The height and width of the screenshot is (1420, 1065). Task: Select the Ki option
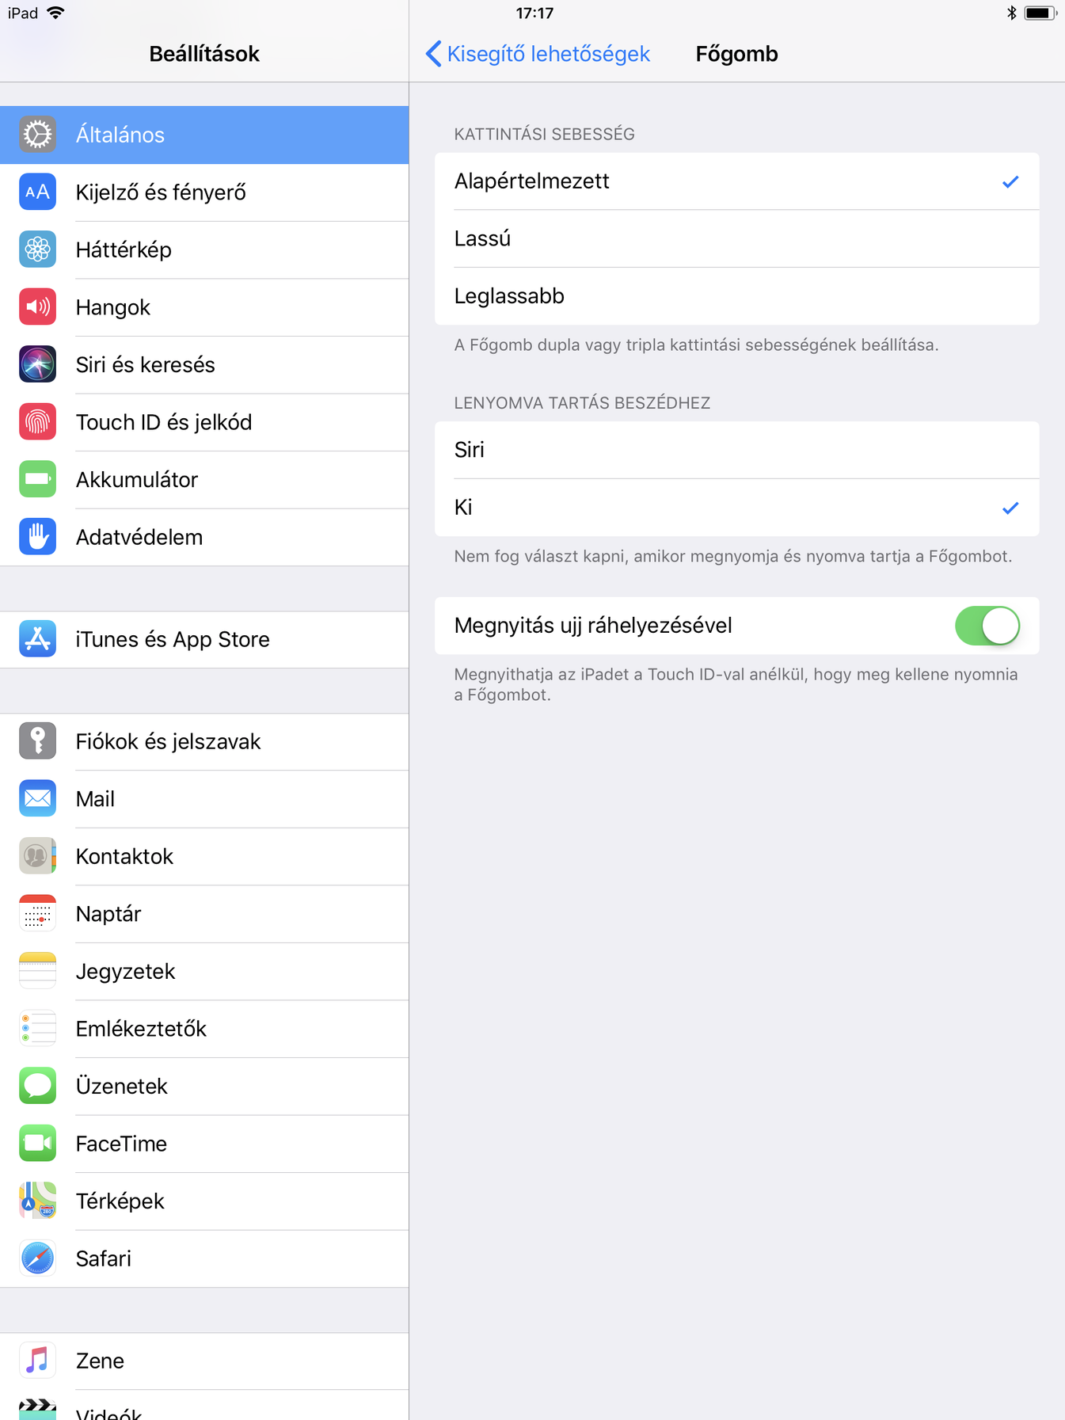(x=736, y=508)
